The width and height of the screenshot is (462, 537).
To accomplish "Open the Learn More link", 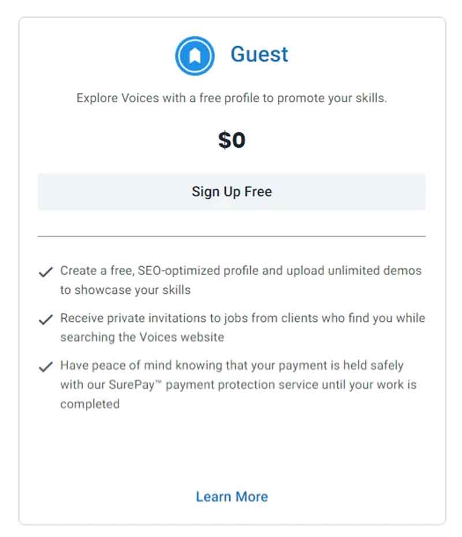I will [232, 497].
